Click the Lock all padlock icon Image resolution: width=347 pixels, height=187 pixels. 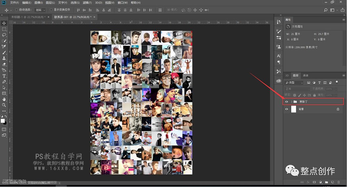coord(314,95)
